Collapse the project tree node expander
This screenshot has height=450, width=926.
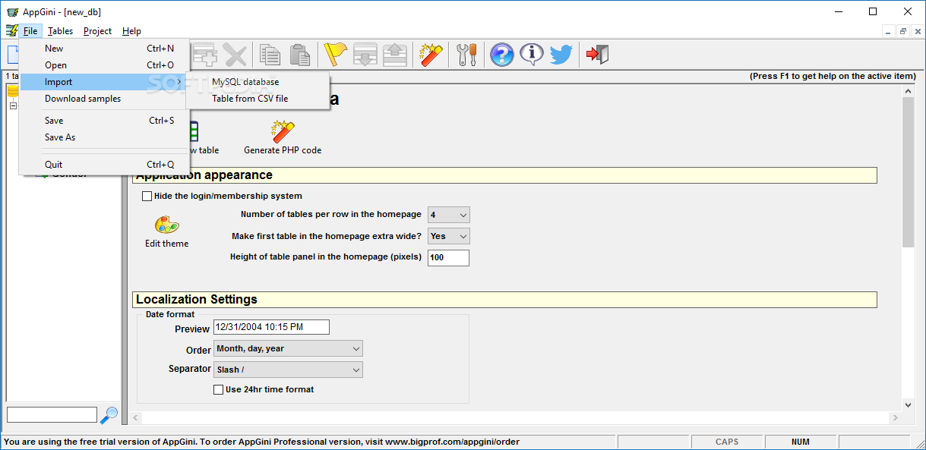13,106
